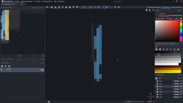183x103 pixels.
Task: Pick a shade in the red color field
Action: 167,31
